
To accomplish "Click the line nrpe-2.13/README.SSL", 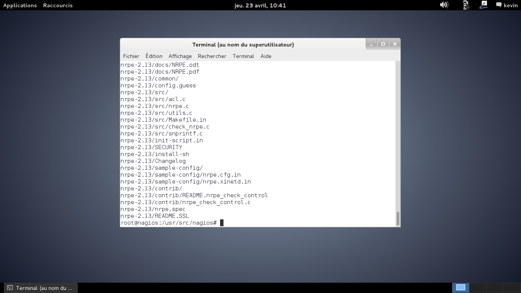I will click(155, 216).
